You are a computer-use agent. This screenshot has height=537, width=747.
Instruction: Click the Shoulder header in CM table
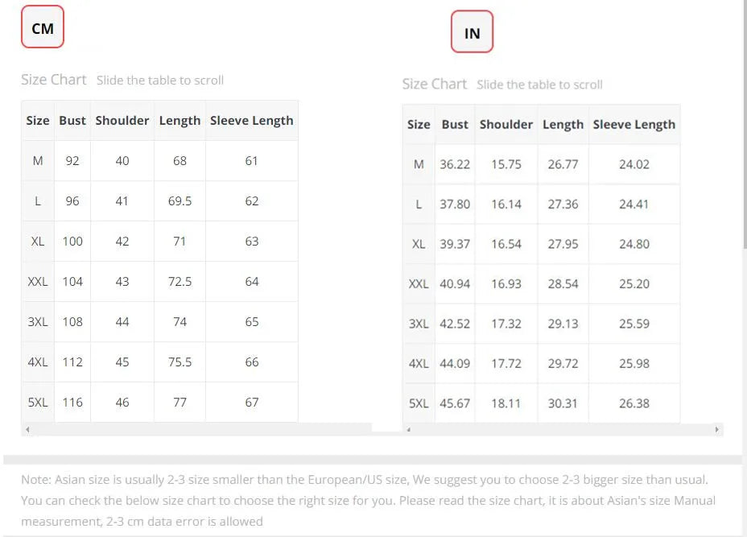click(x=122, y=121)
